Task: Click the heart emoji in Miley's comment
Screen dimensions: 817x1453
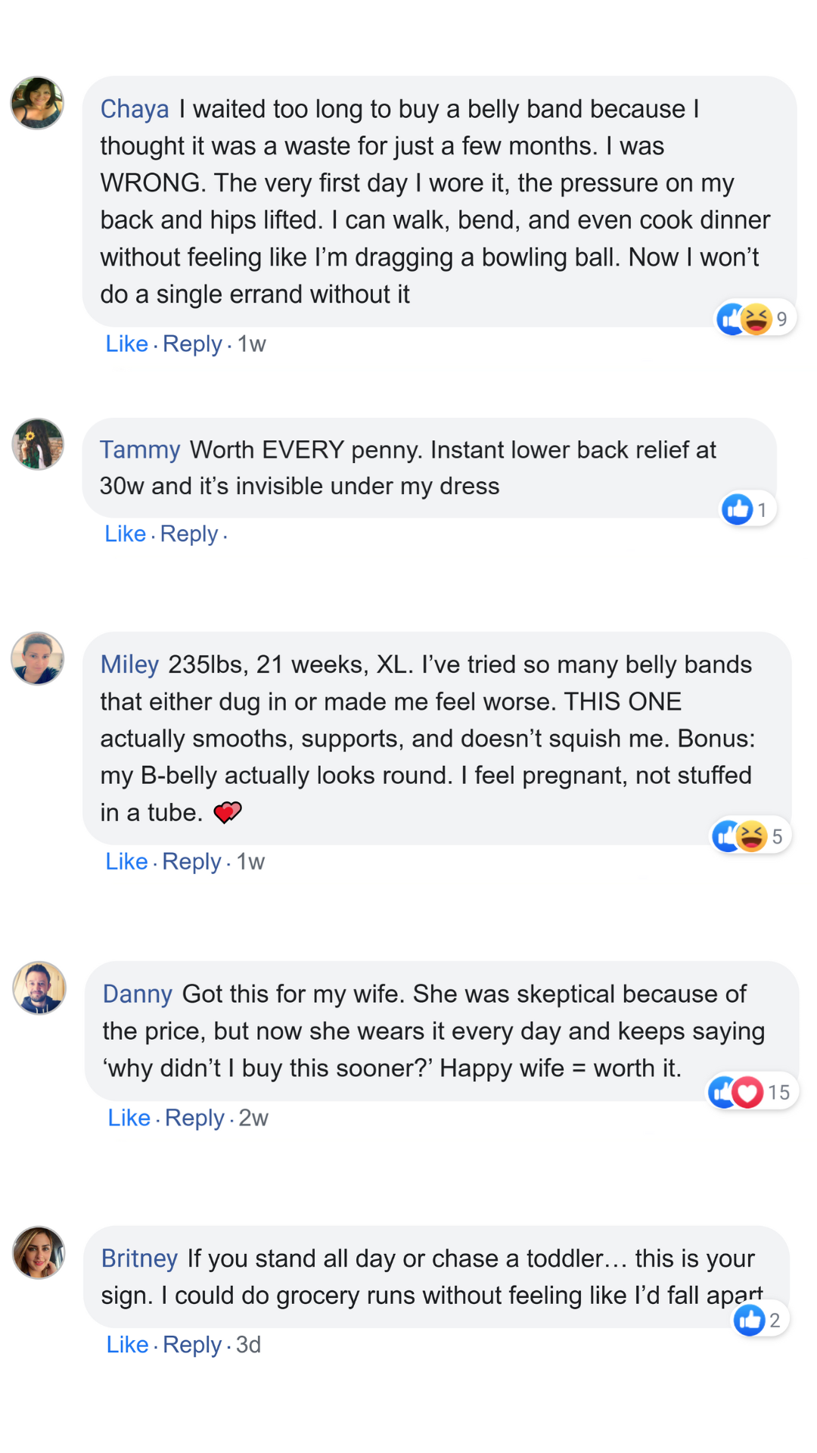Action: click(x=227, y=813)
